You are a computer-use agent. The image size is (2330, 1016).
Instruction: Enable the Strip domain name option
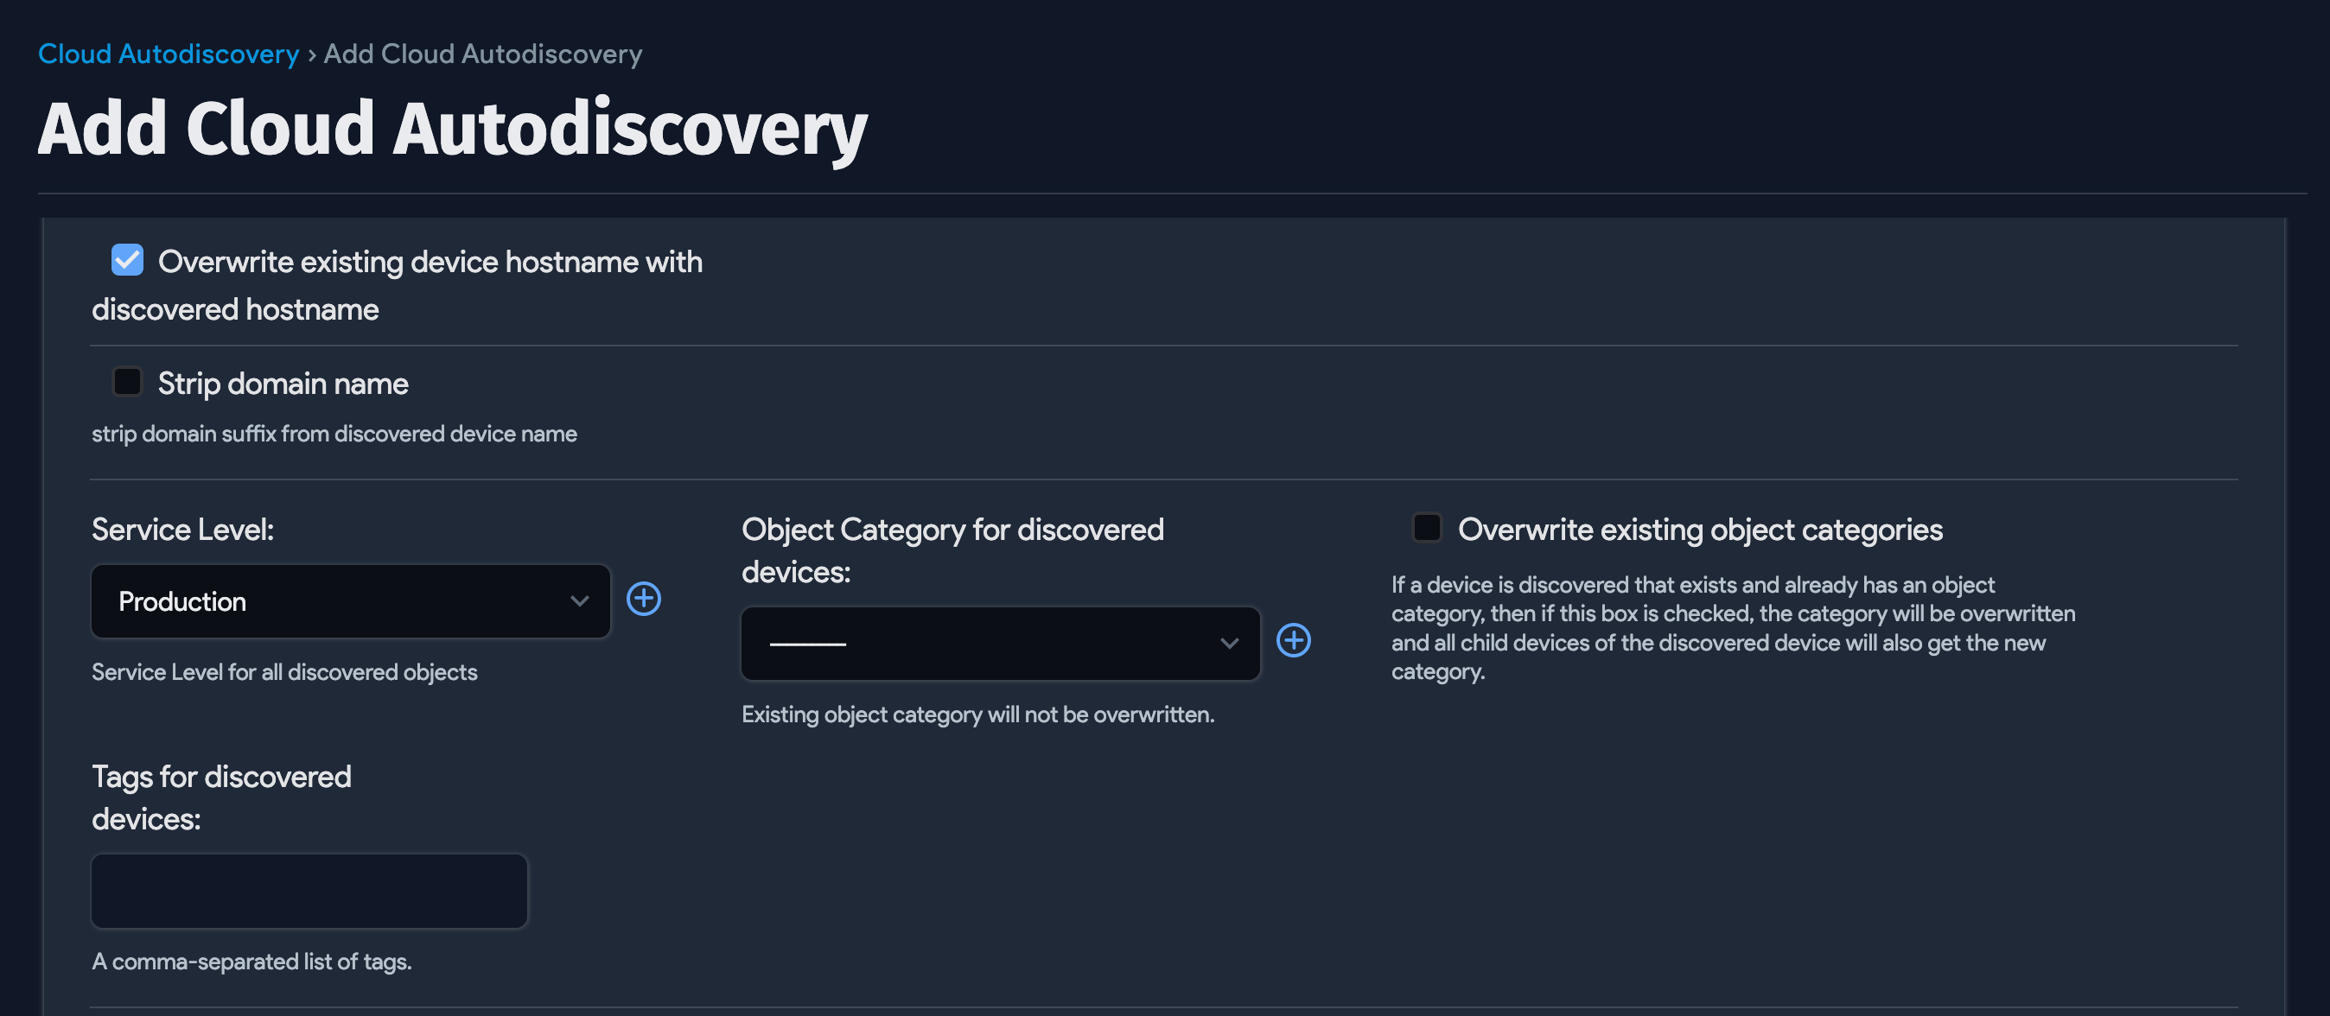127,382
